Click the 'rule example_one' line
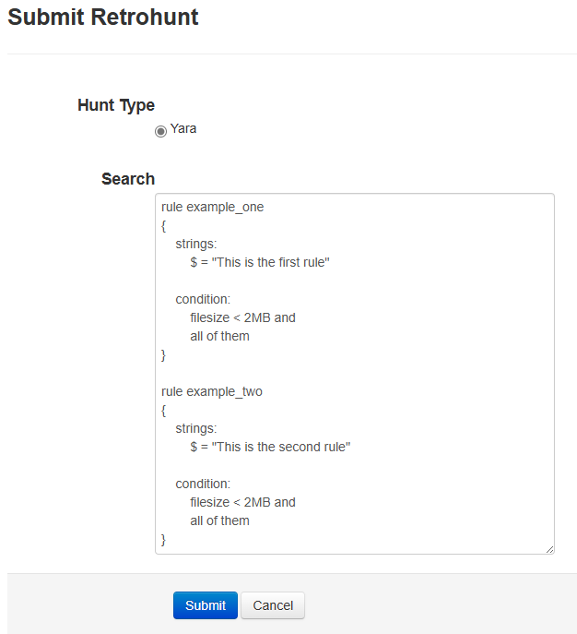This screenshot has width=577, height=634. (x=212, y=207)
